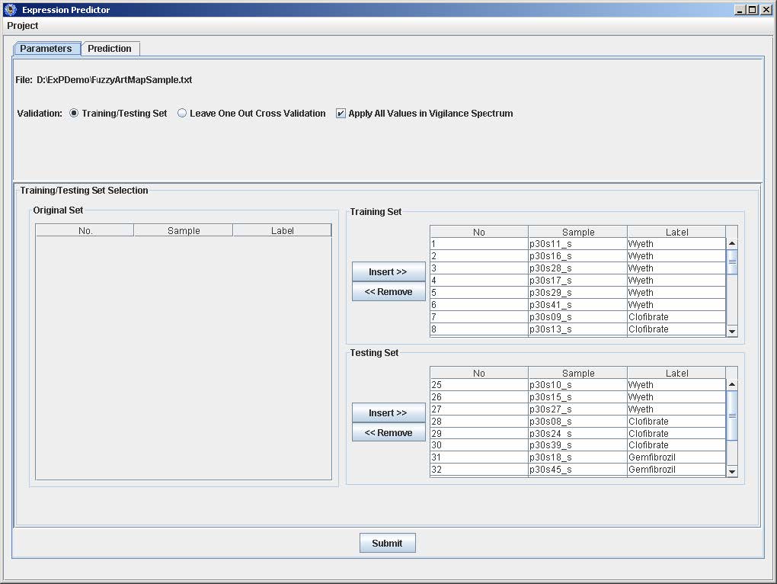This screenshot has height=584, width=777.
Task: Switch to the Parameters tab
Action: (46, 49)
